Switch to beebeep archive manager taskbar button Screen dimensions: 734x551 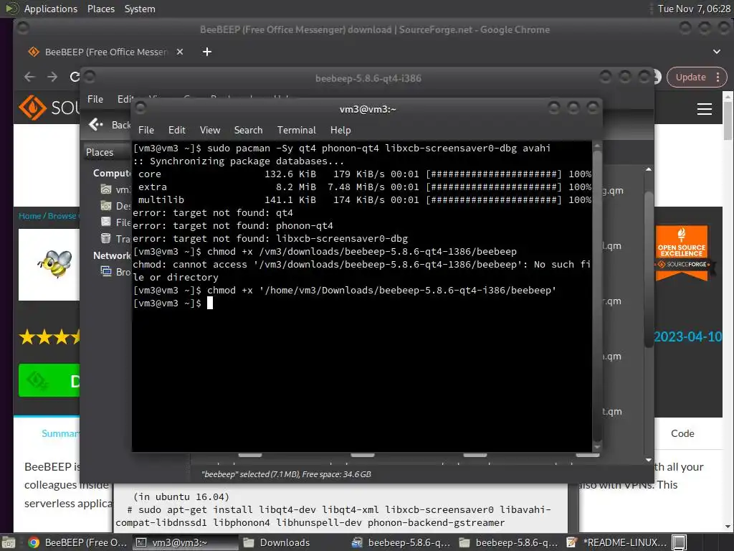(x=401, y=542)
